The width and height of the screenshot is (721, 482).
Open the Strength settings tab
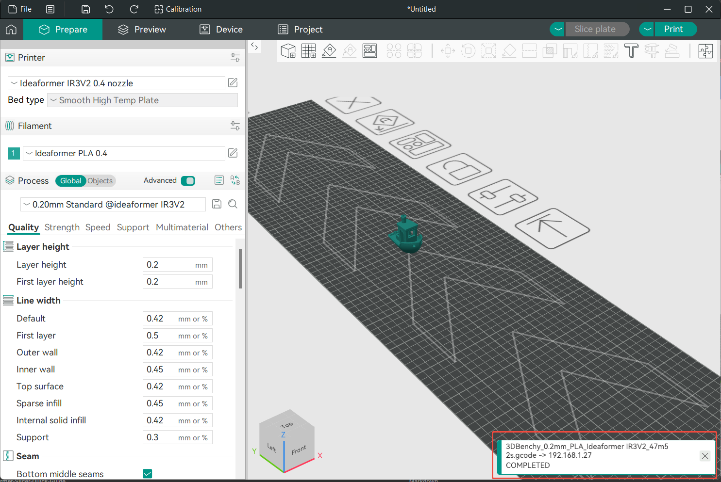[x=62, y=227]
